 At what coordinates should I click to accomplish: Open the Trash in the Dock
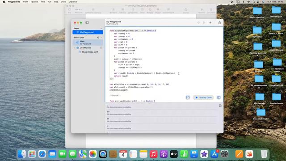tap(264, 154)
